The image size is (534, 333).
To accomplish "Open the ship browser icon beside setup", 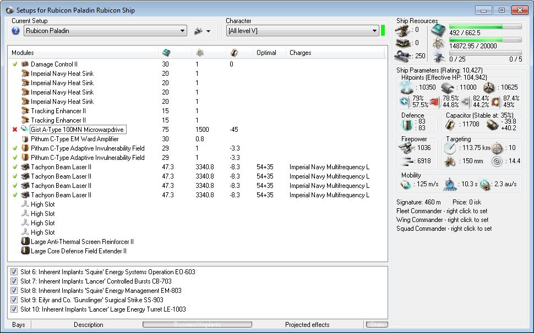I will [x=198, y=31].
